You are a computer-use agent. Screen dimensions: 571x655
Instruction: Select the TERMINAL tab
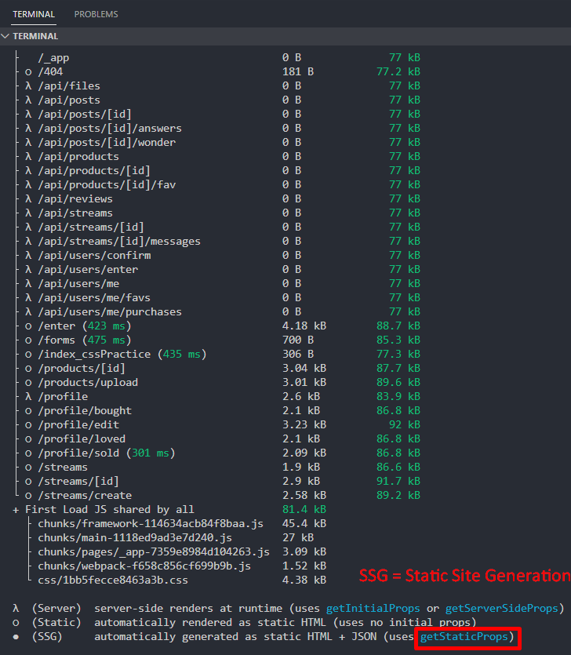(x=34, y=14)
